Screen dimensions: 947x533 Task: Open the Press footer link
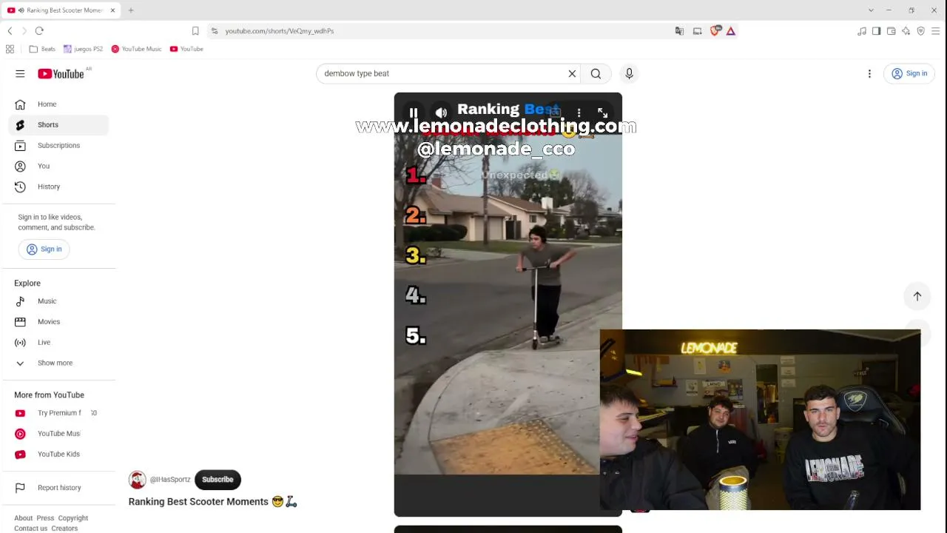click(x=45, y=518)
